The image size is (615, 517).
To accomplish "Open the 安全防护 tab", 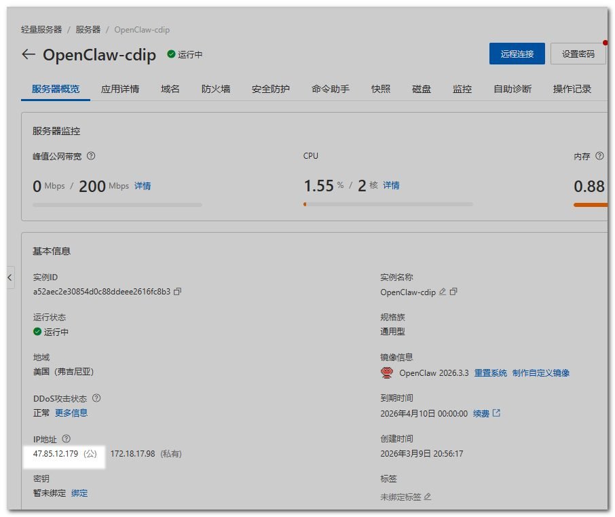I will [x=271, y=89].
